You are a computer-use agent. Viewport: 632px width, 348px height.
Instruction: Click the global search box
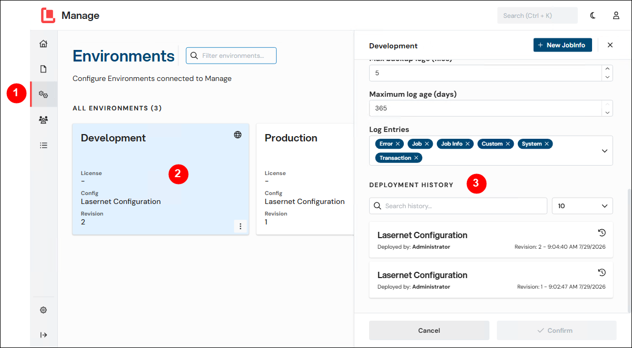pyautogui.click(x=537, y=15)
